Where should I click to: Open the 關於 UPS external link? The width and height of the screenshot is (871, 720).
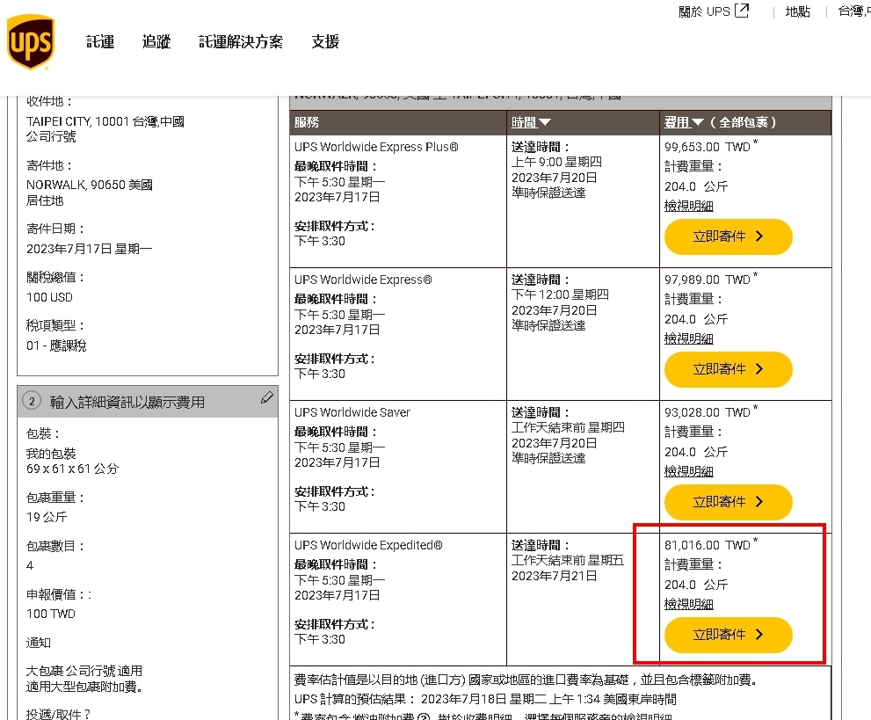tap(714, 11)
